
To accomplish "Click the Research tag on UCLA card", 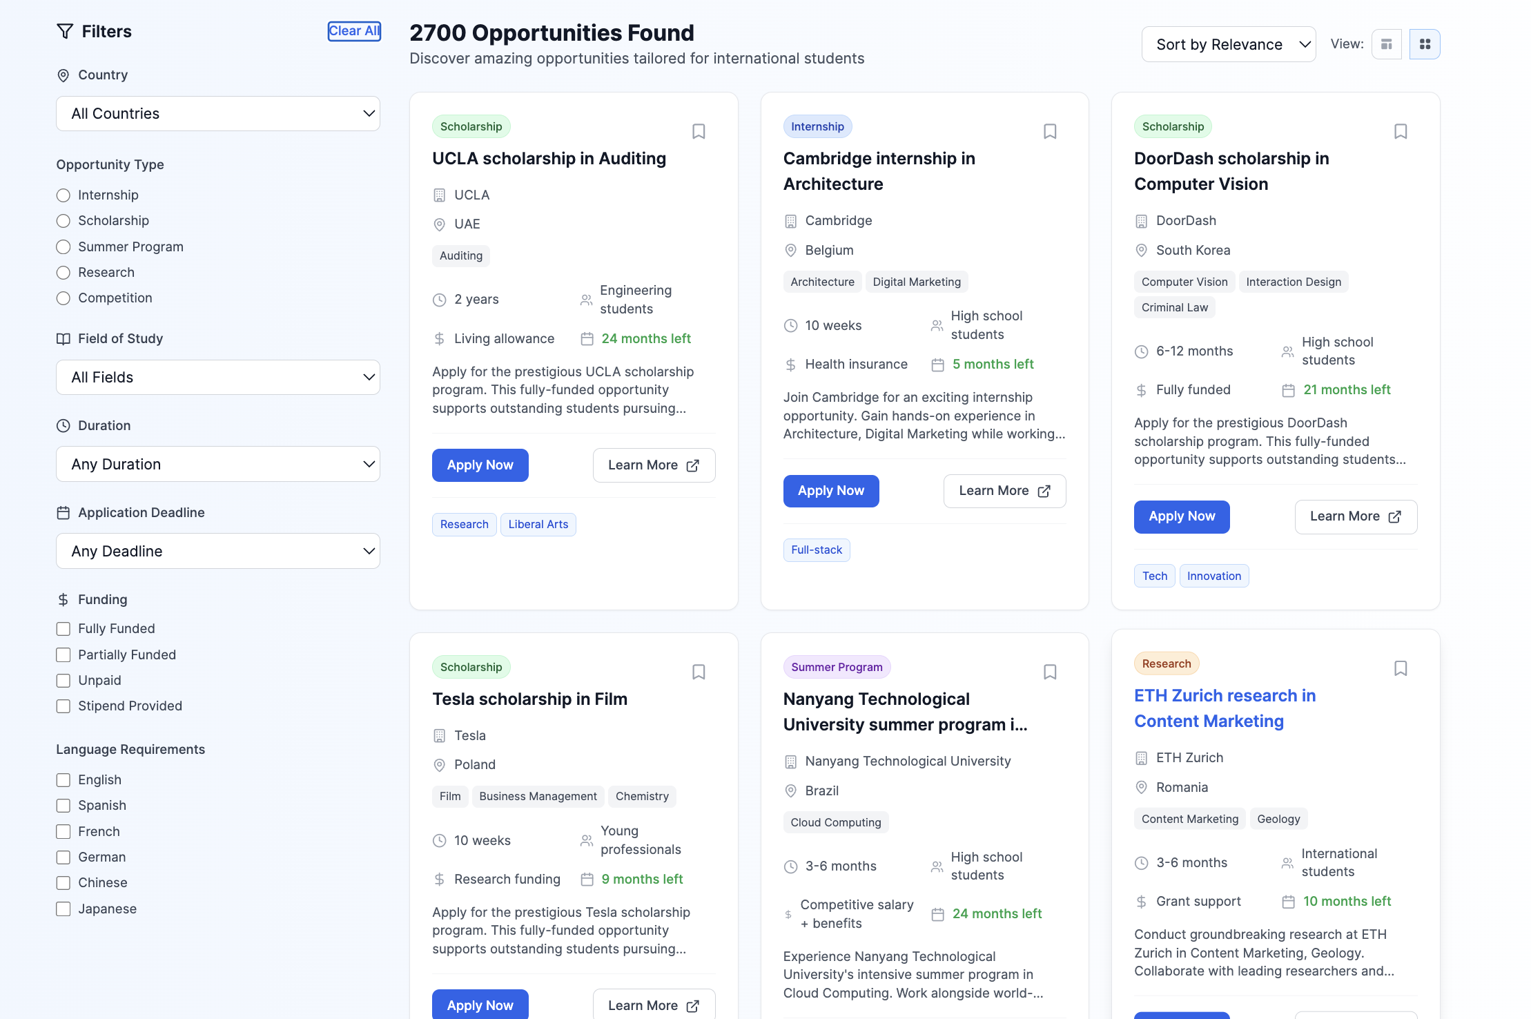I will tap(464, 525).
